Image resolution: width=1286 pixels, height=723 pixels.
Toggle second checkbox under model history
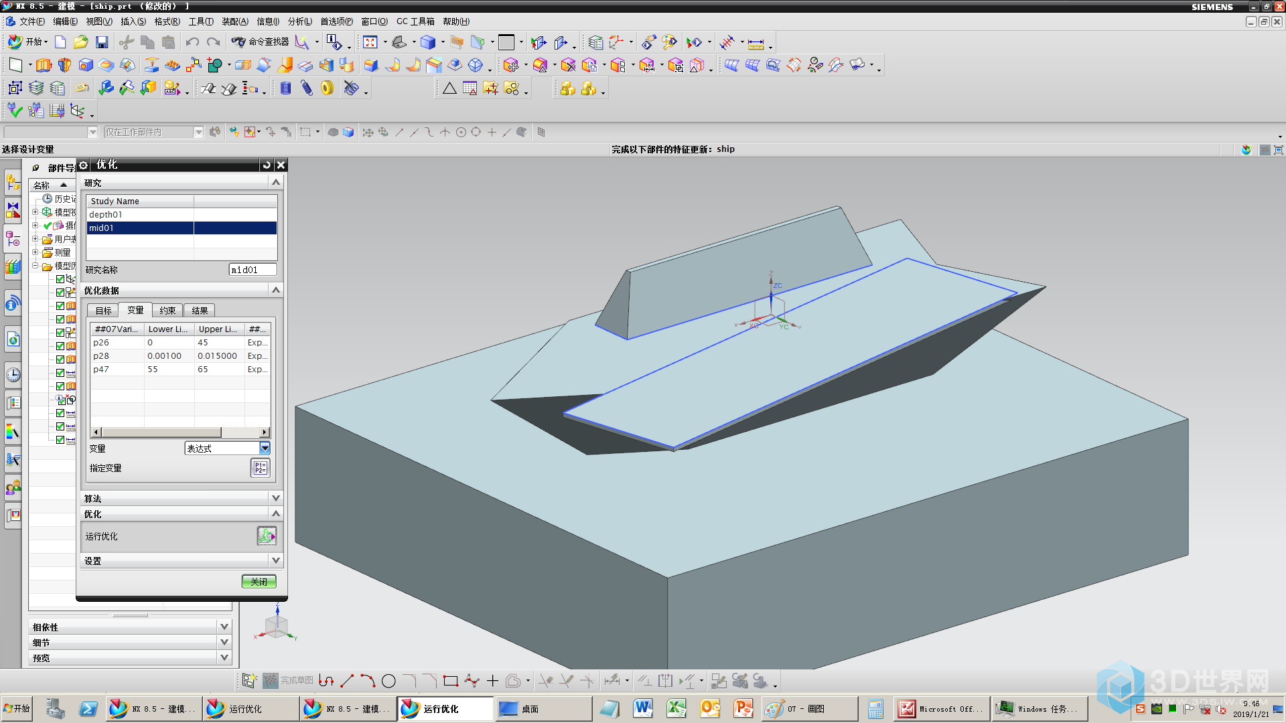pyautogui.click(x=60, y=293)
